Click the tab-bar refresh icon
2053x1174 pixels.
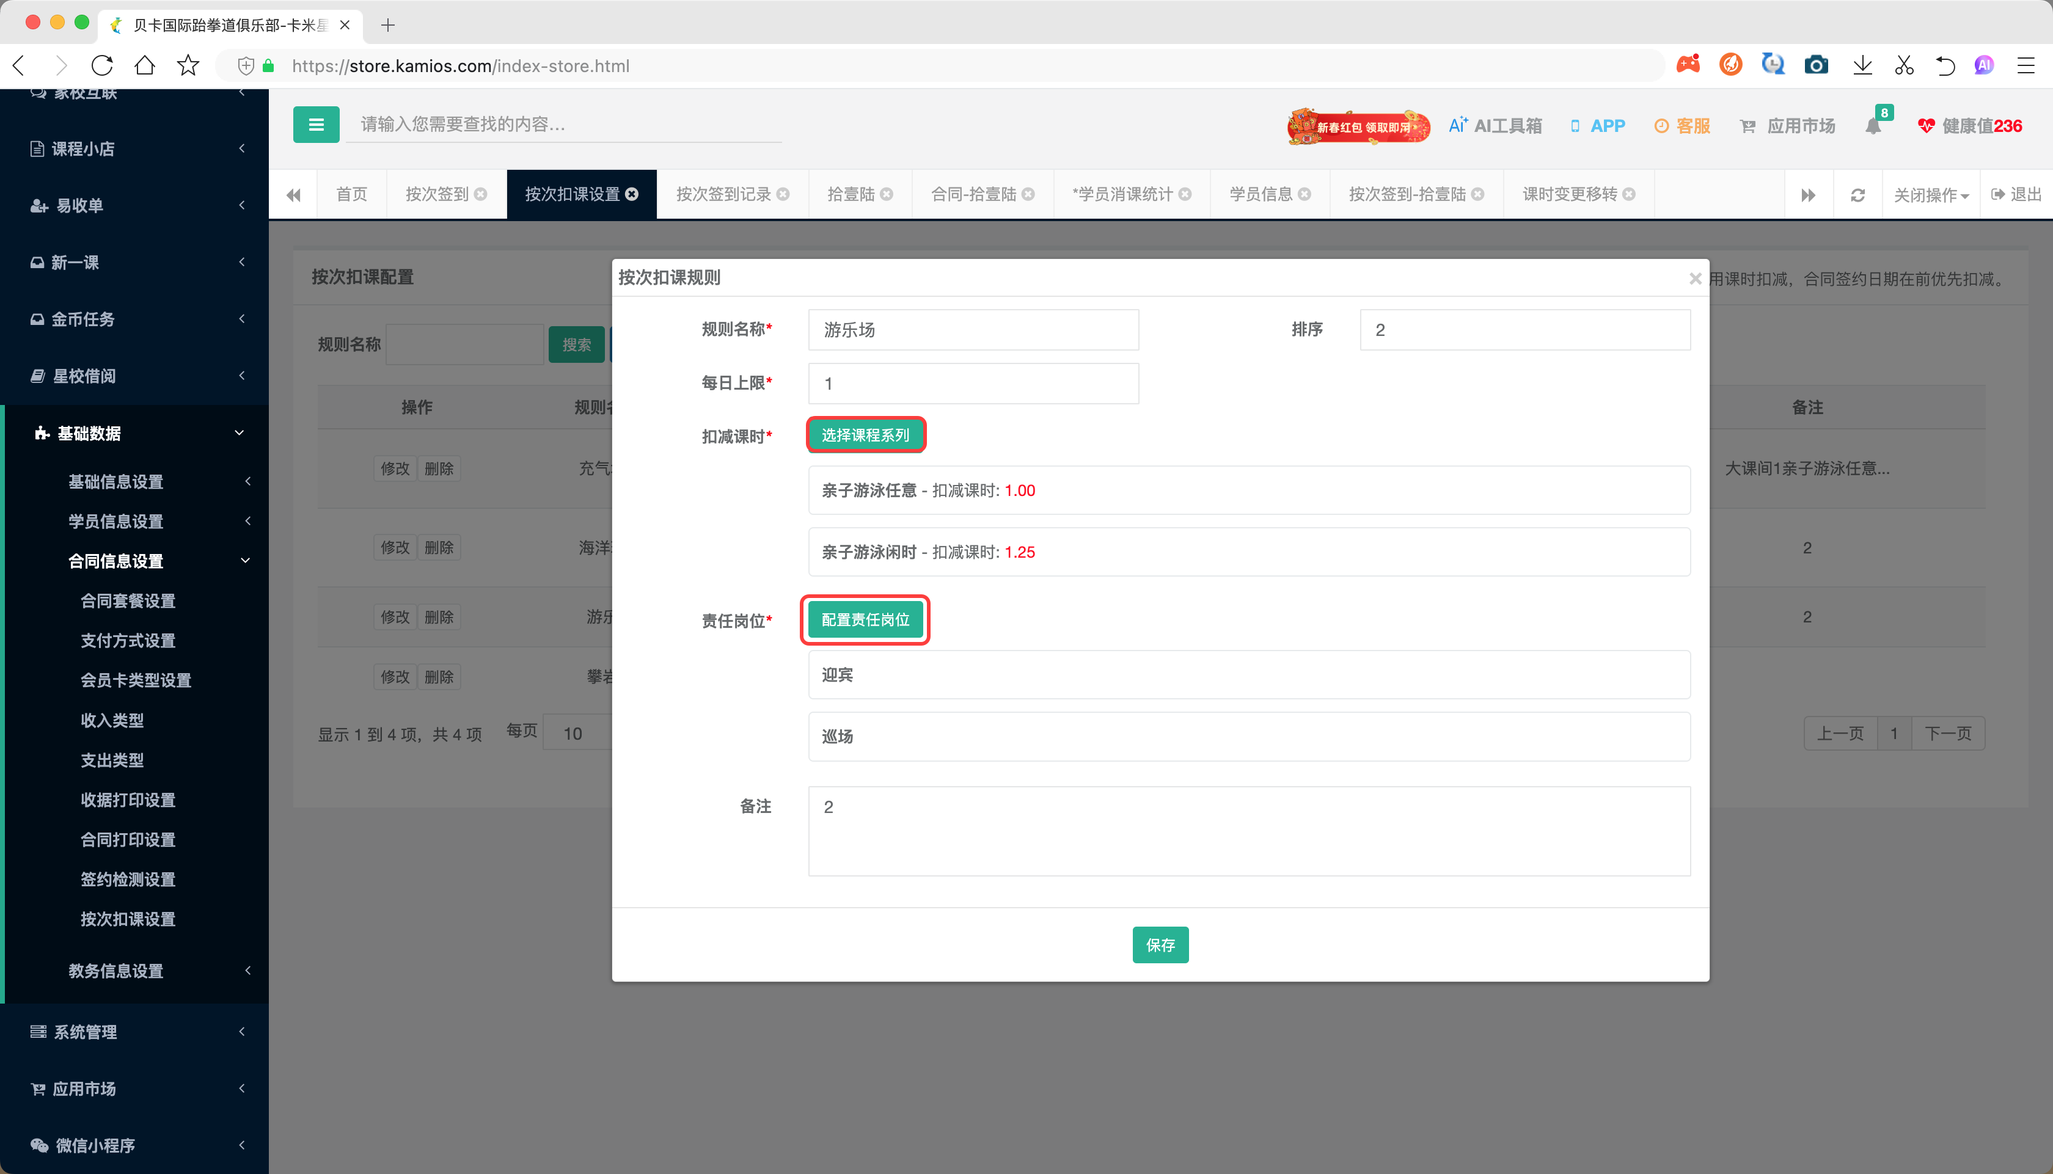(x=1857, y=195)
